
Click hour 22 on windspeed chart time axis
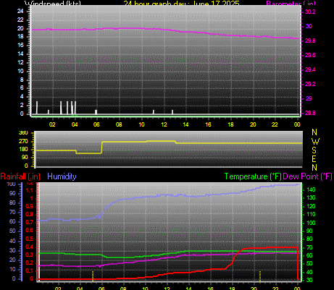coord(275,124)
